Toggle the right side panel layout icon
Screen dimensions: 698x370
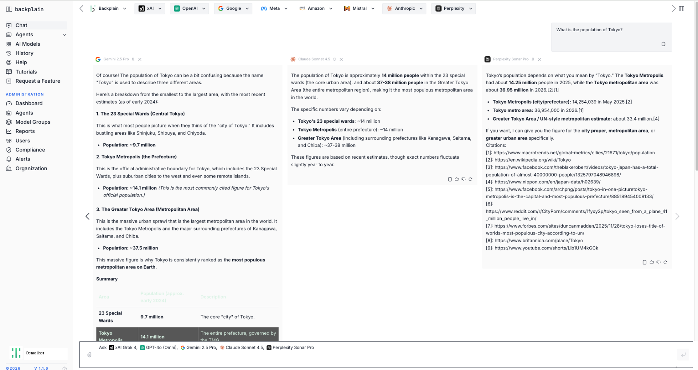point(682,8)
